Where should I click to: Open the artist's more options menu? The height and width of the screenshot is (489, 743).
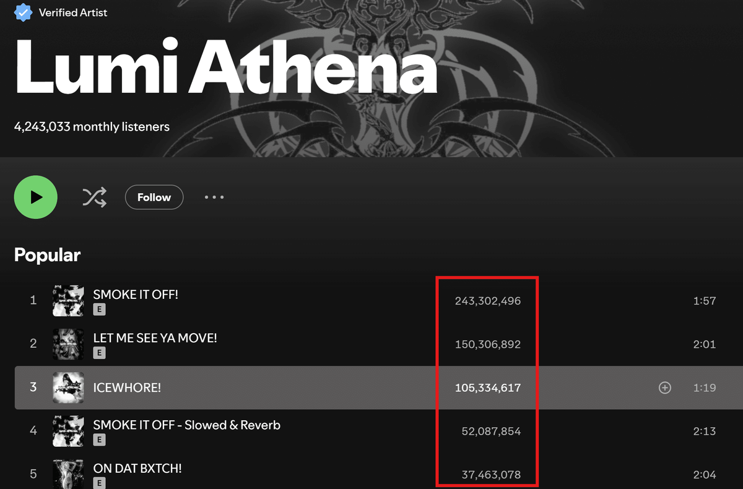(x=214, y=197)
